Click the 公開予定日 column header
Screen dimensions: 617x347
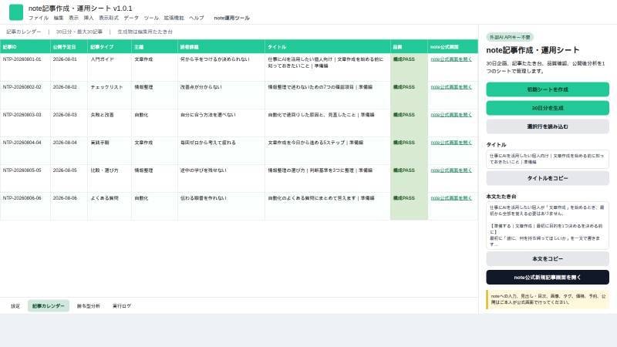click(69, 47)
